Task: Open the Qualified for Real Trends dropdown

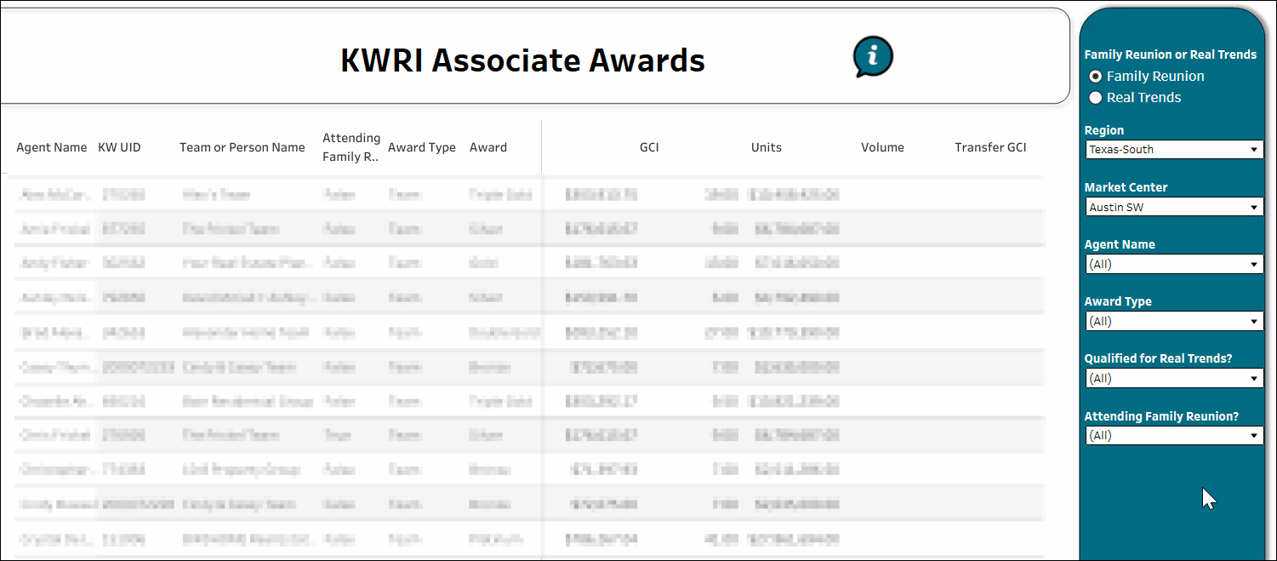Action: click(x=1174, y=378)
